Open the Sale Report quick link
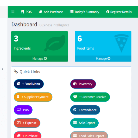This screenshot has height=138, width=138. tap(84, 123)
